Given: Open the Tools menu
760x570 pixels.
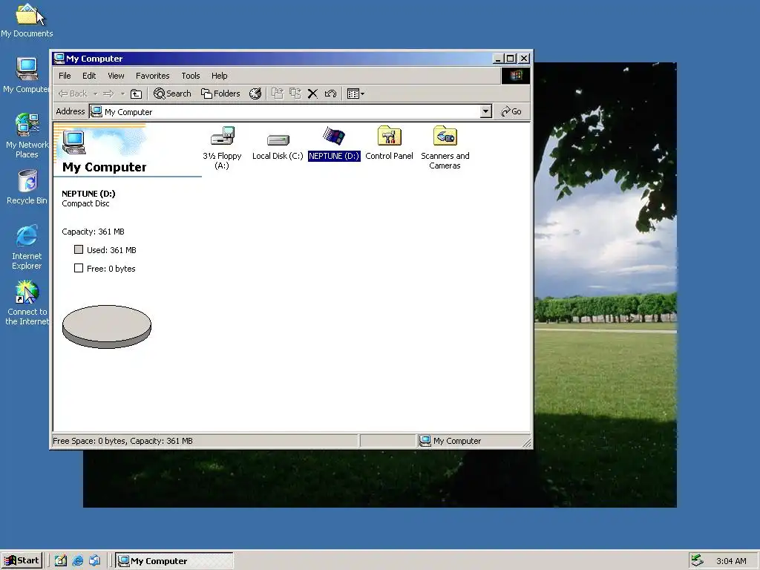Looking at the screenshot, I should point(191,76).
